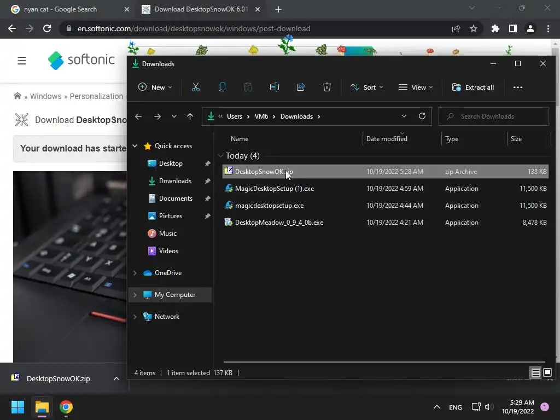This screenshot has height=420, width=560.
Task: Share this page icon in address bar
Action: pyautogui.click(x=456, y=28)
